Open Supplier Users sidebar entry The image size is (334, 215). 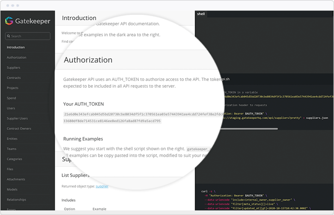point(17,119)
